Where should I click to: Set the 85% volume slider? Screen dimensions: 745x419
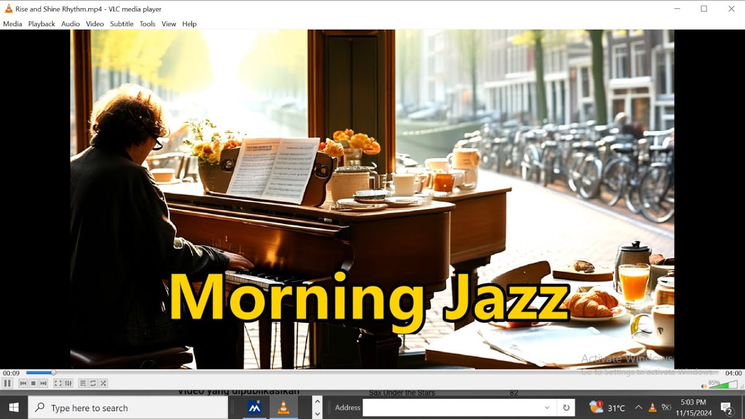coord(723,385)
